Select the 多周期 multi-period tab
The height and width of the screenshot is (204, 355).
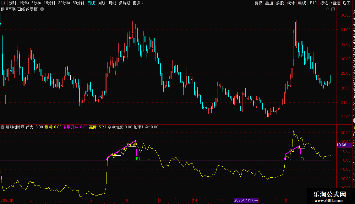point(124,3)
